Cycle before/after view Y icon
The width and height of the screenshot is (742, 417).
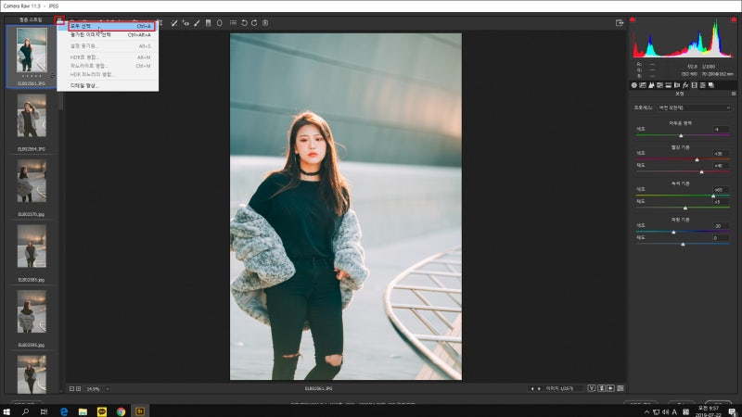coord(592,388)
